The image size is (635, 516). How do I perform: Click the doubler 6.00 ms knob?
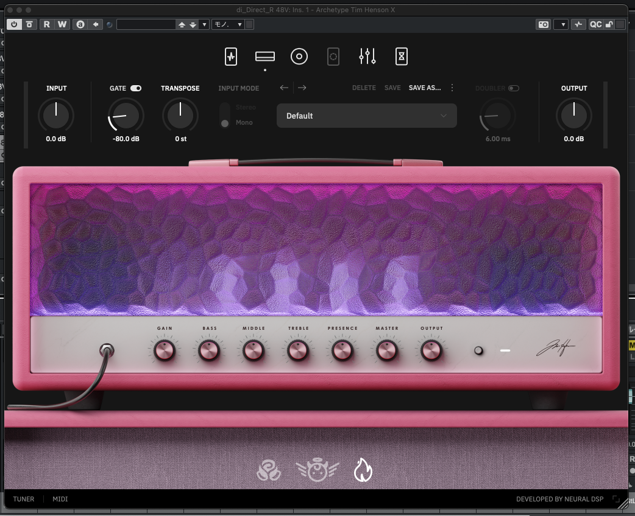tap(497, 115)
